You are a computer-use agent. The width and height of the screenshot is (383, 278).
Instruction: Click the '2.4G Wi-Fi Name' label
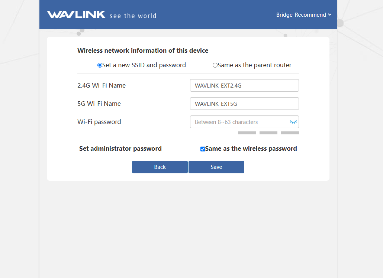click(102, 85)
